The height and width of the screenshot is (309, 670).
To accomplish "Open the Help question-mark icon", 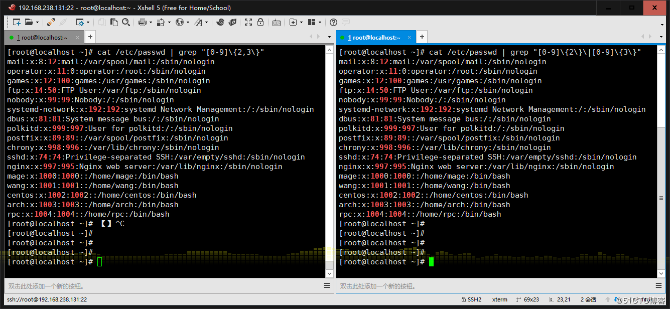I will pyautogui.click(x=333, y=22).
